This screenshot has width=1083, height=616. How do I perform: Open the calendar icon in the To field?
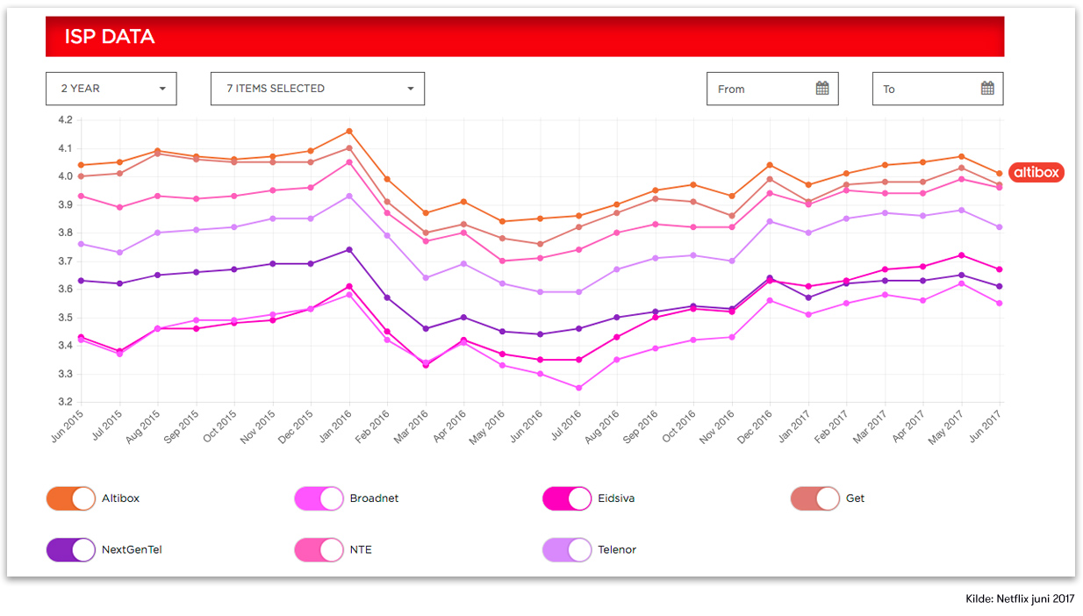click(x=987, y=88)
